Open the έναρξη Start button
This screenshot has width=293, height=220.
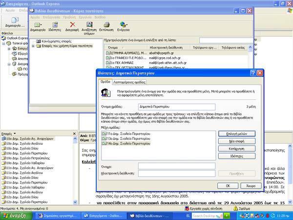tap(16, 216)
